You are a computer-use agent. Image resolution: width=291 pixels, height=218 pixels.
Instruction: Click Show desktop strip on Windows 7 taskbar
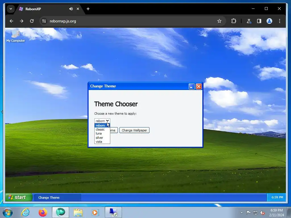click(289, 212)
